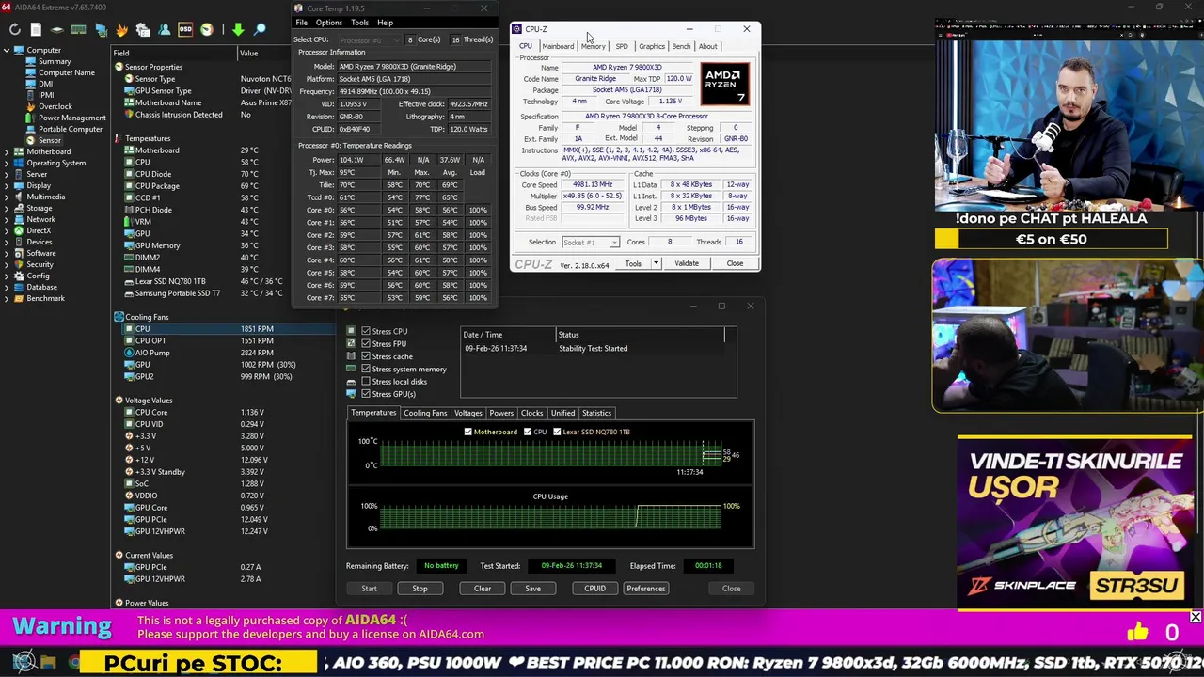
Task: Expand the Operating System tree node
Action: [6, 163]
